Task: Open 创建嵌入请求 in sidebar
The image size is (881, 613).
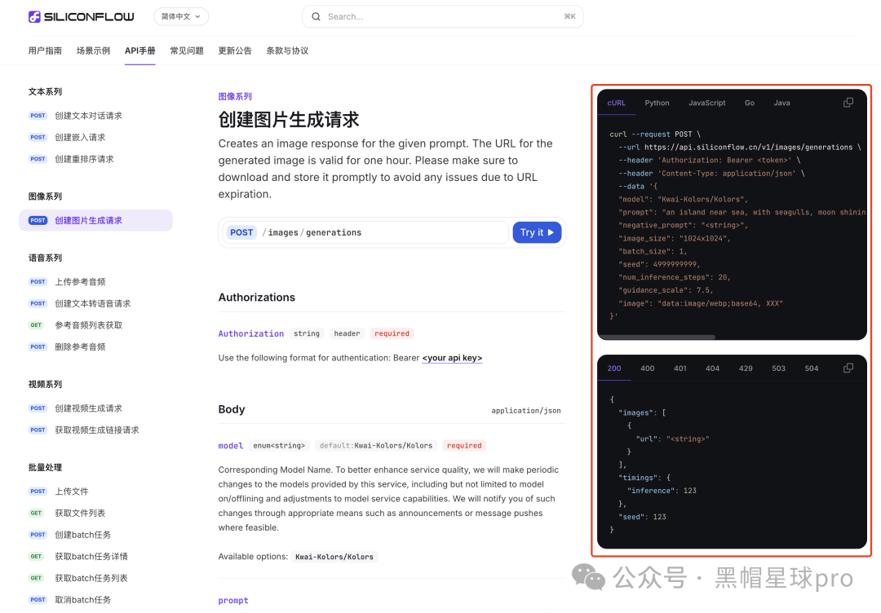Action: coord(80,138)
